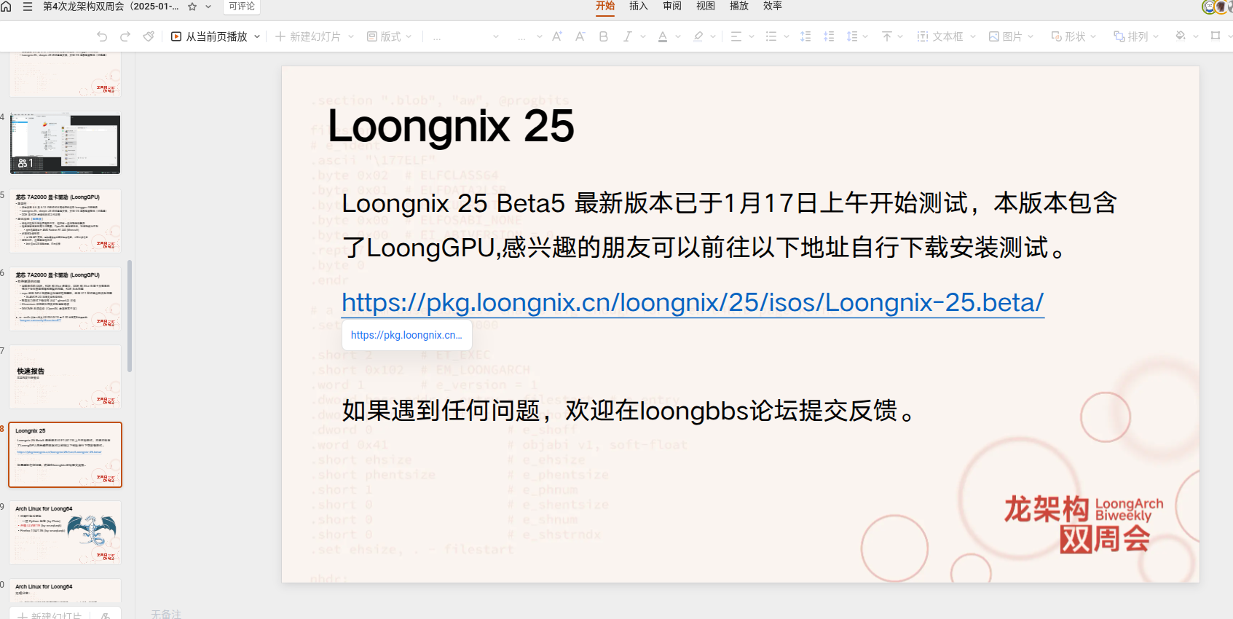
Task: Open the pkg.loongnix.cn beta link on the slide
Action: (x=693, y=302)
